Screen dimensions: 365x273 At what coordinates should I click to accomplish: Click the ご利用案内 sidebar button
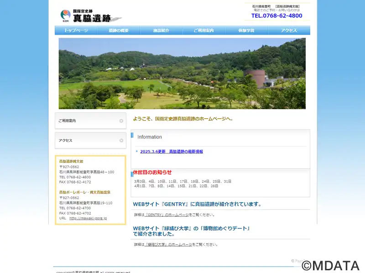click(x=90, y=121)
